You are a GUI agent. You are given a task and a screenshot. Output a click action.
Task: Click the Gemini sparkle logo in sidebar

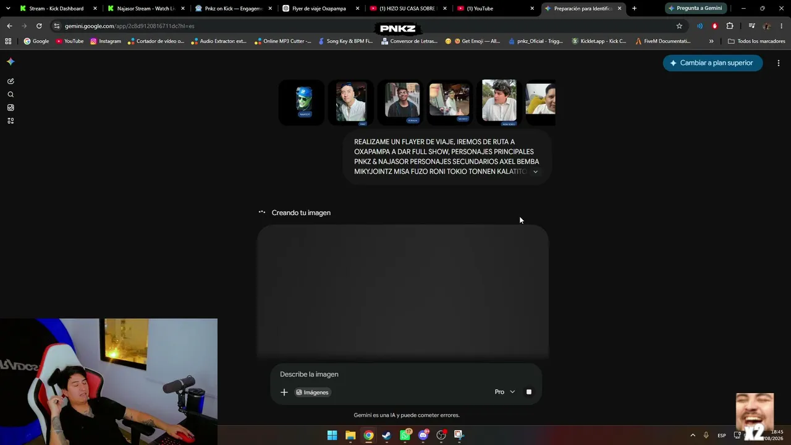(11, 62)
